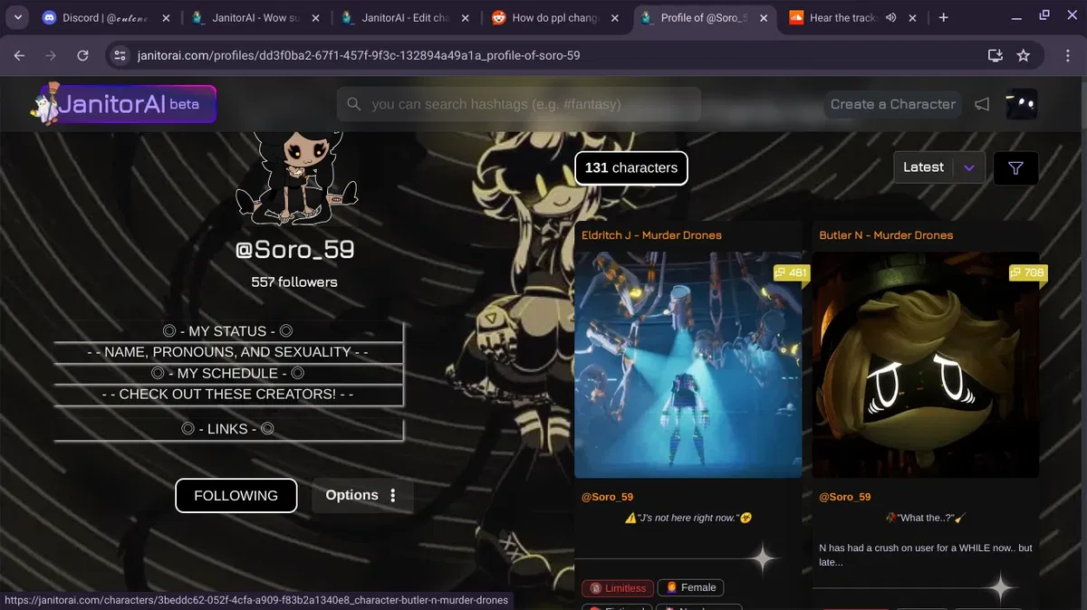Screen dimensions: 1087x610
Task: Expand the MY SCHEDULE section
Action: pyautogui.click(x=227, y=373)
